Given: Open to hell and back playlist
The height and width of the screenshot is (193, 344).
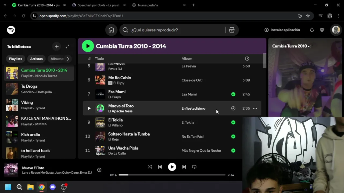Looking at the screenshot, I should click(x=40, y=153).
